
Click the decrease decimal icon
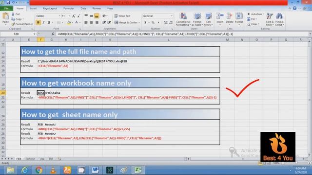pos(171,22)
